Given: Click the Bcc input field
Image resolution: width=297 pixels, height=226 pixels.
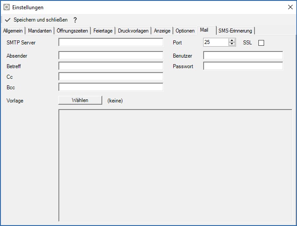Looking at the screenshot, I should (111, 87).
